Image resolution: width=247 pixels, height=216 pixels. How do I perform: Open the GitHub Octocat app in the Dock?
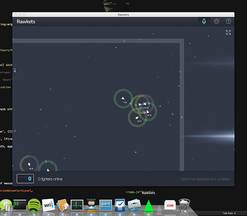click(x=91, y=205)
